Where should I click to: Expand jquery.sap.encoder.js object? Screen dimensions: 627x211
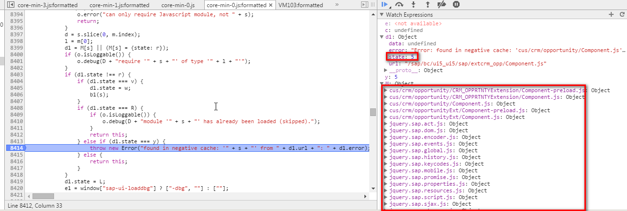[386, 137]
